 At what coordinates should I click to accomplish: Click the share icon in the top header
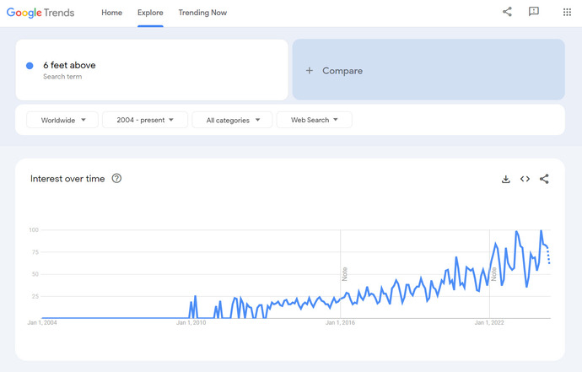click(x=507, y=12)
